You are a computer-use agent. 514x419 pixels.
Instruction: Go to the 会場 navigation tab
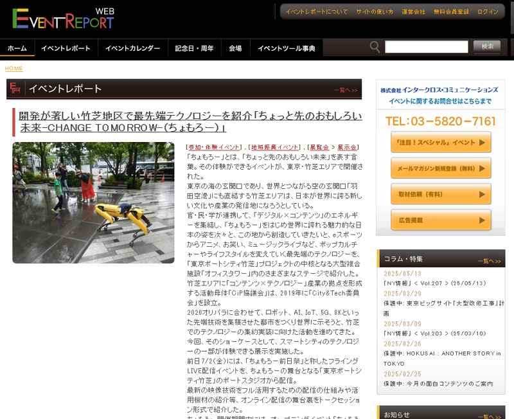[235, 49]
